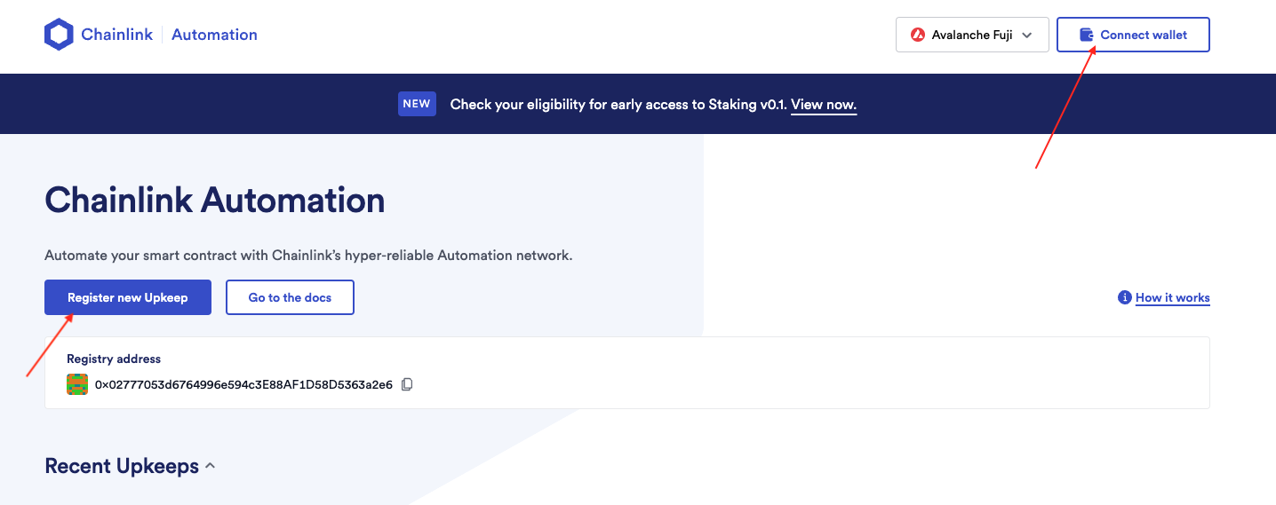The image size is (1276, 505).
Task: Click the info icon beside How it works
Action: [1124, 297]
